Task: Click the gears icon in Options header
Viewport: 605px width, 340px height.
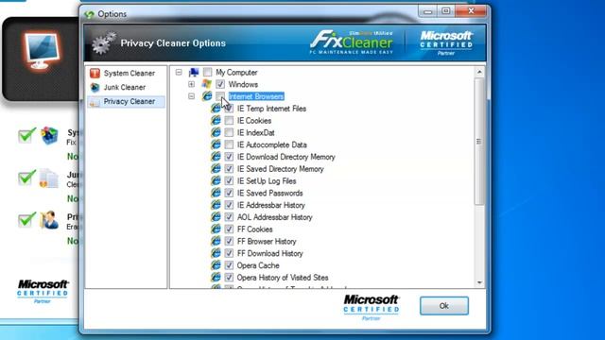Action: pyautogui.click(x=103, y=42)
